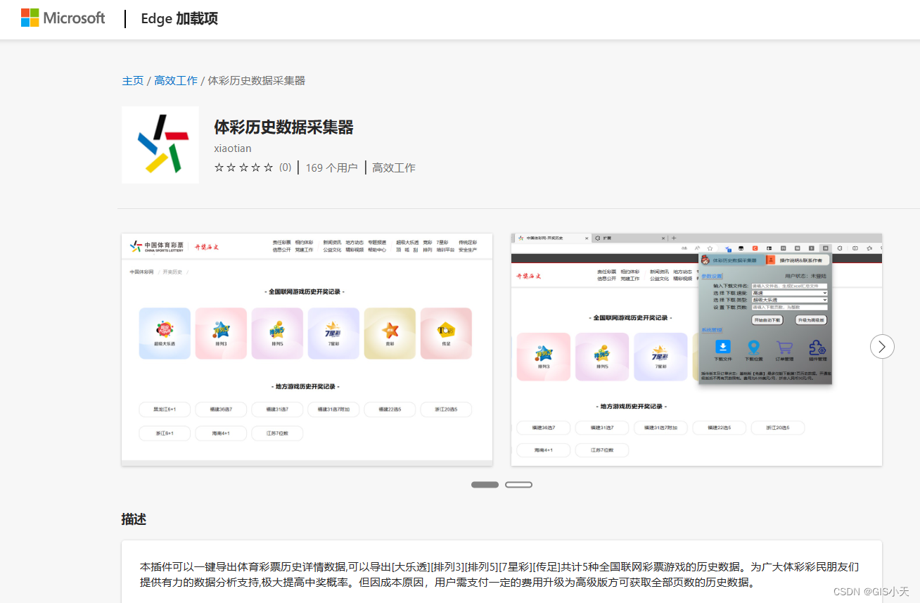Click 福建31选7附加 pill in the second screenshot

click(x=660, y=428)
